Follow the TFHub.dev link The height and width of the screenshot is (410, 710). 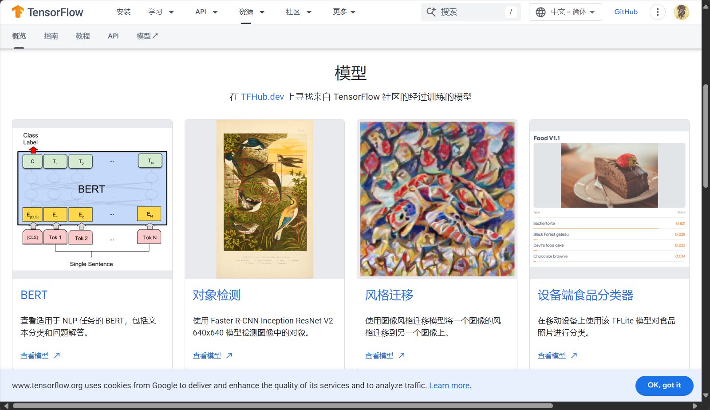tap(262, 97)
